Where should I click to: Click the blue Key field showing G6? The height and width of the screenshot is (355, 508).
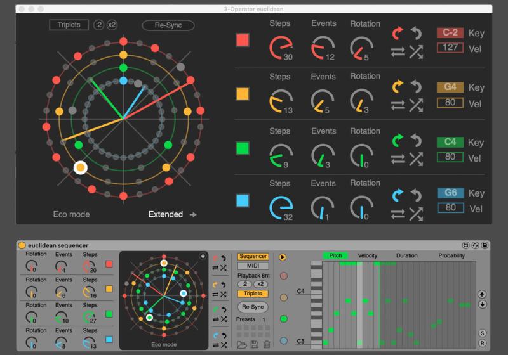(x=450, y=193)
